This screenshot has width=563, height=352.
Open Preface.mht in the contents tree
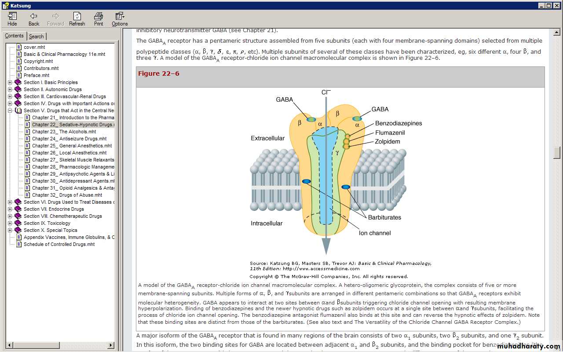pos(37,75)
